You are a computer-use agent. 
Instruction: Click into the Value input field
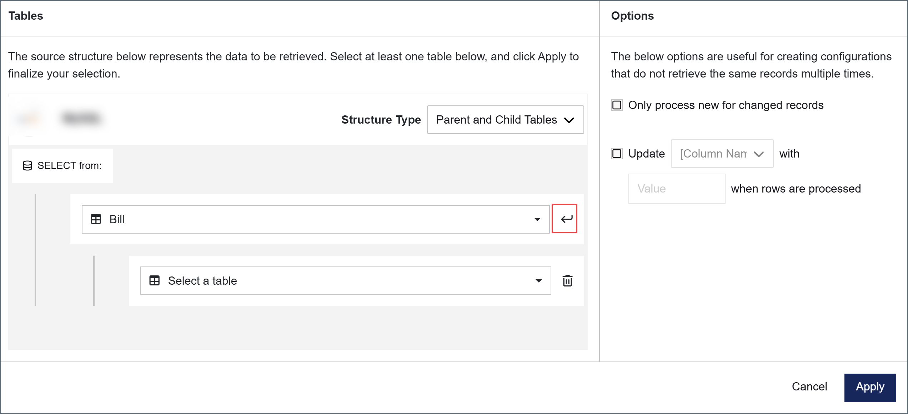[x=677, y=189]
